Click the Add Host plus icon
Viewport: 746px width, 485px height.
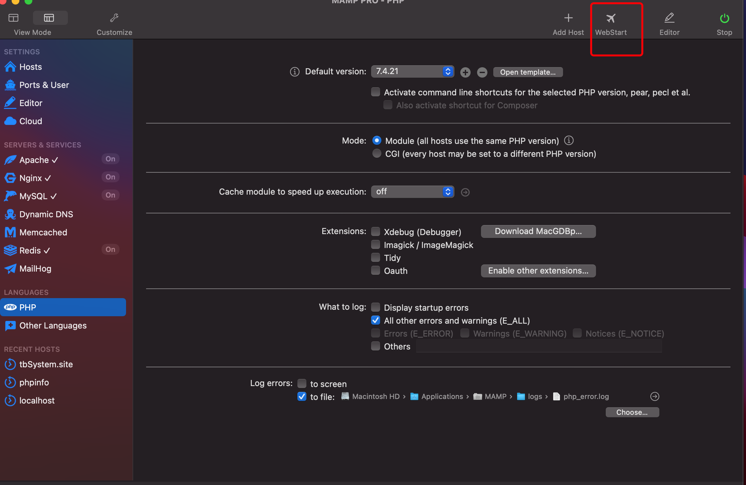[x=568, y=18]
